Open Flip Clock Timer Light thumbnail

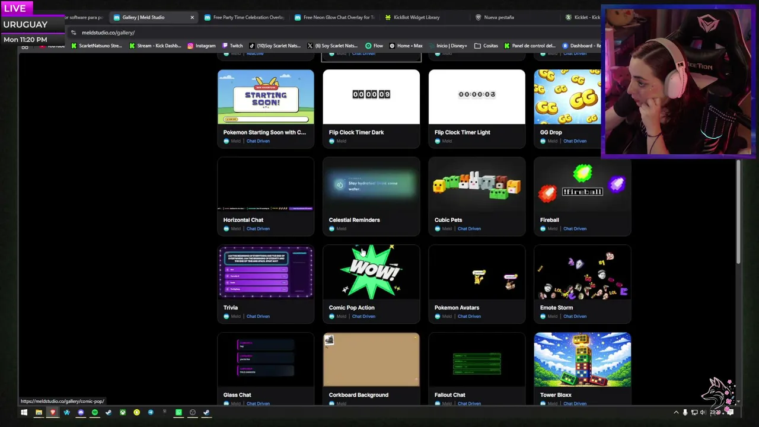coord(477,97)
